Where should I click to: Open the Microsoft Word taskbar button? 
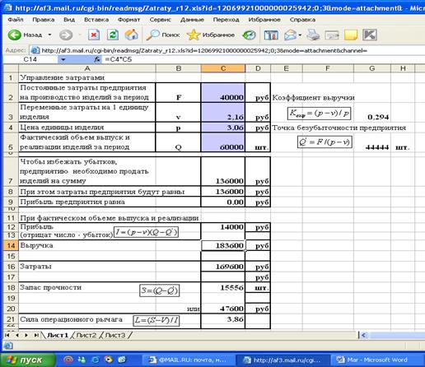[x=374, y=360]
